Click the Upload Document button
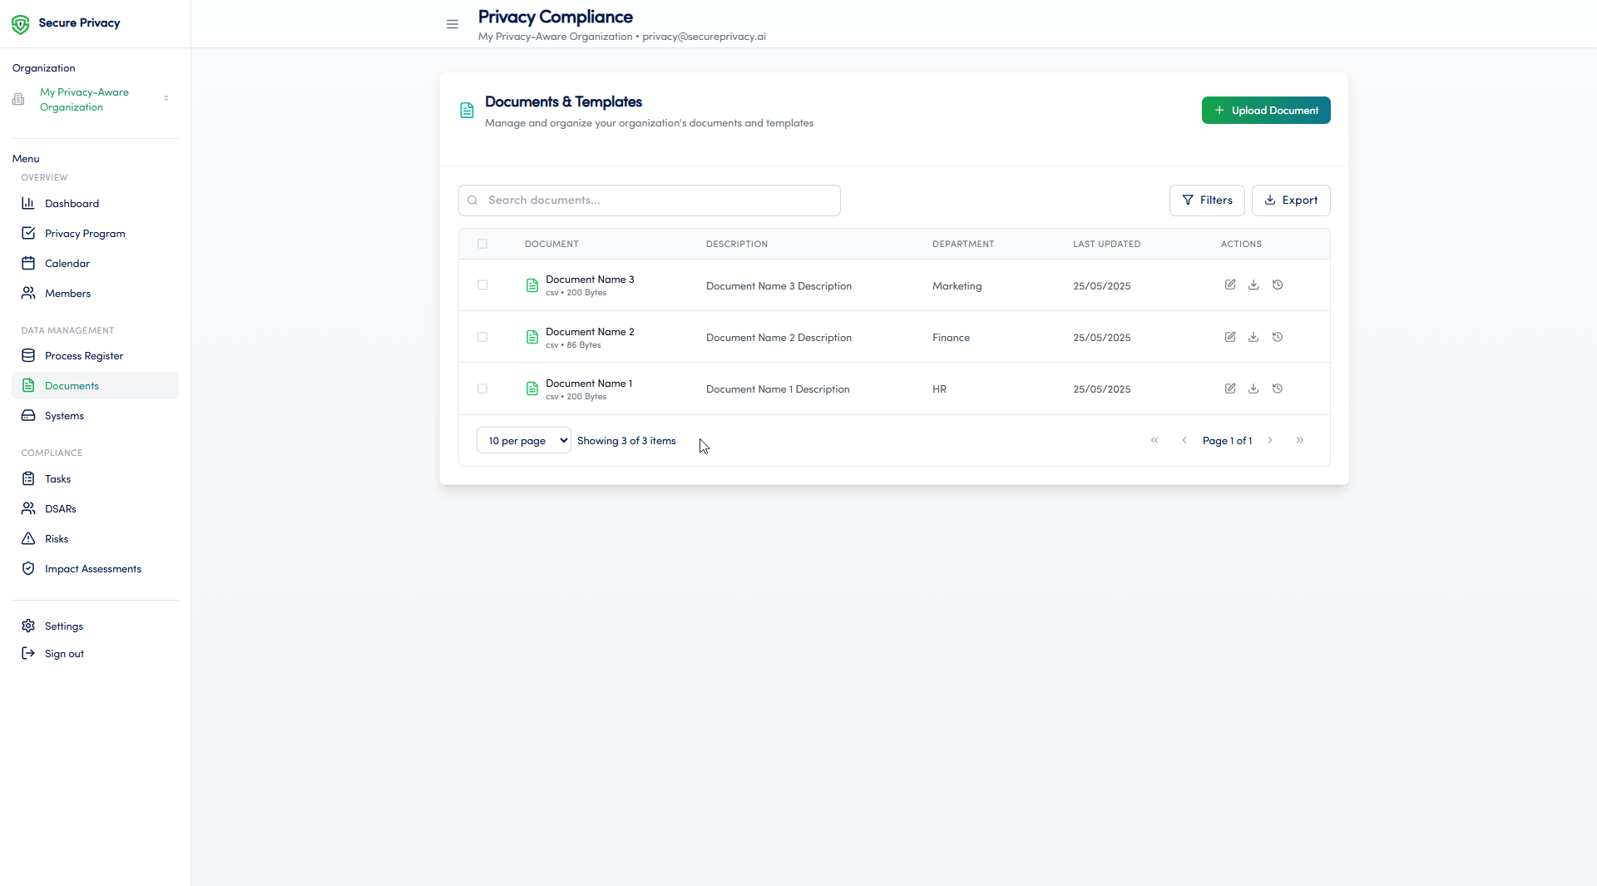The width and height of the screenshot is (1597, 886). tap(1266, 110)
